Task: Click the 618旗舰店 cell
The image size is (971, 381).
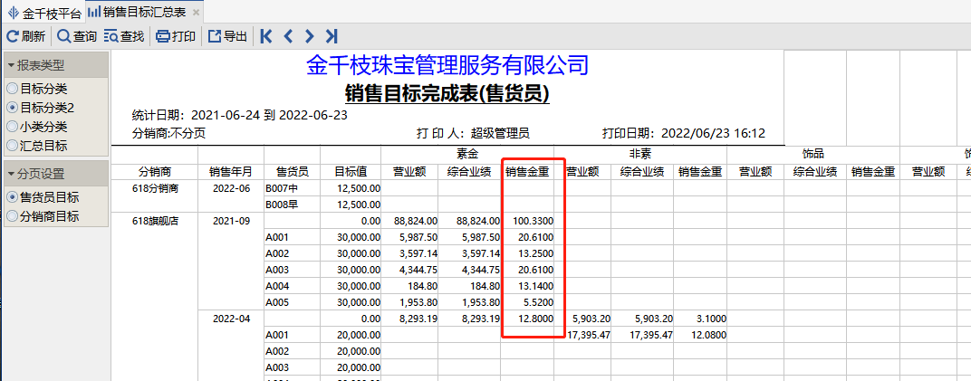Action: pyautogui.click(x=155, y=221)
